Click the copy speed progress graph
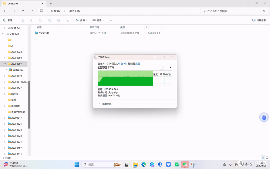This screenshot has width=270, height=169. pos(135,78)
